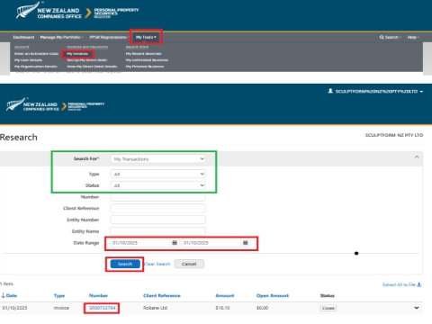Click into the Number input field
The width and height of the screenshot is (432, 324).
pos(157,197)
